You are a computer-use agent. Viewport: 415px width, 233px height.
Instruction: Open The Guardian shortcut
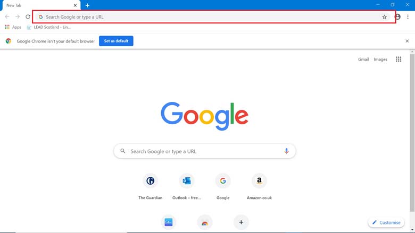click(151, 182)
